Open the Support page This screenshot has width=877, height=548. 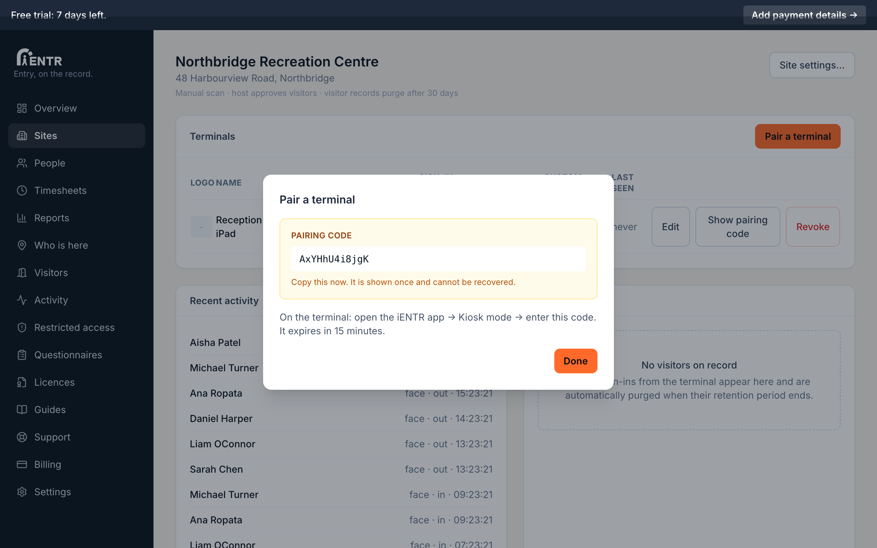[x=76, y=437]
